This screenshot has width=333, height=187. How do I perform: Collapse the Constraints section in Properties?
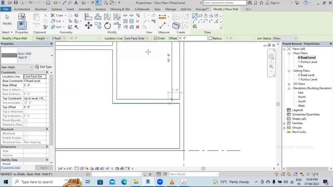pos(47,73)
